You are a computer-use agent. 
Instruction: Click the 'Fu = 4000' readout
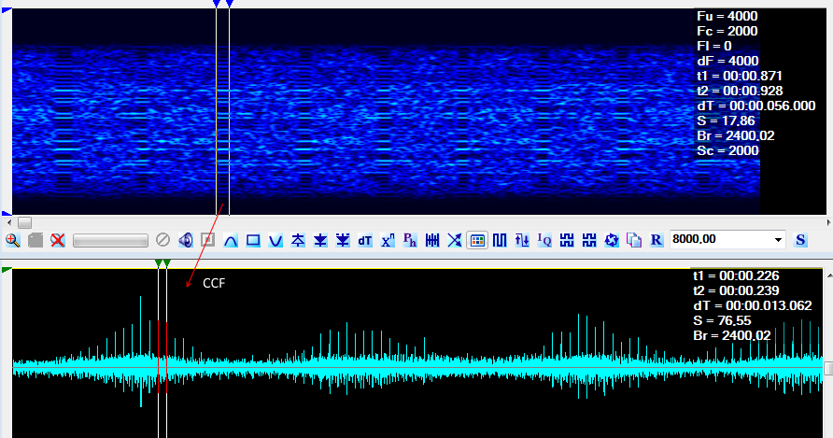click(727, 16)
